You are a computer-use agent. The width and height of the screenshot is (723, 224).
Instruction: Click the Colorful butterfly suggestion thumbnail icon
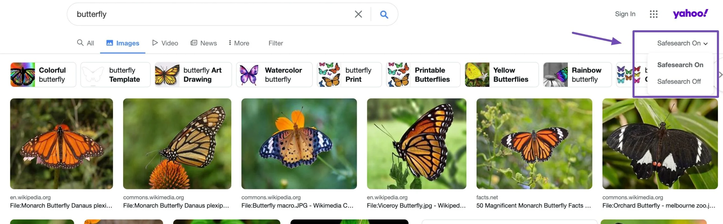pyautogui.click(x=23, y=75)
